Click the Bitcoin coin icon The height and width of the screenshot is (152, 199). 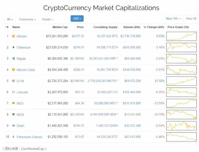tap(13, 36)
